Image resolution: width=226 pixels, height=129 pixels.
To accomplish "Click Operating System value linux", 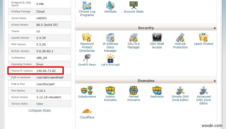I will tap(40, 64).
